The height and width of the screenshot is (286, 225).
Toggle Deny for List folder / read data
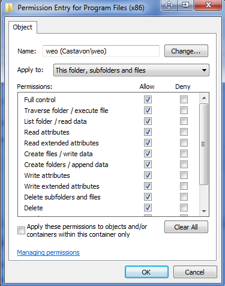184,121
